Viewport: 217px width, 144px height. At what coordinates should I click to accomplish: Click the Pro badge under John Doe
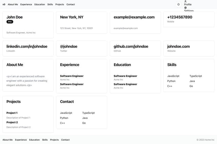[10, 22]
